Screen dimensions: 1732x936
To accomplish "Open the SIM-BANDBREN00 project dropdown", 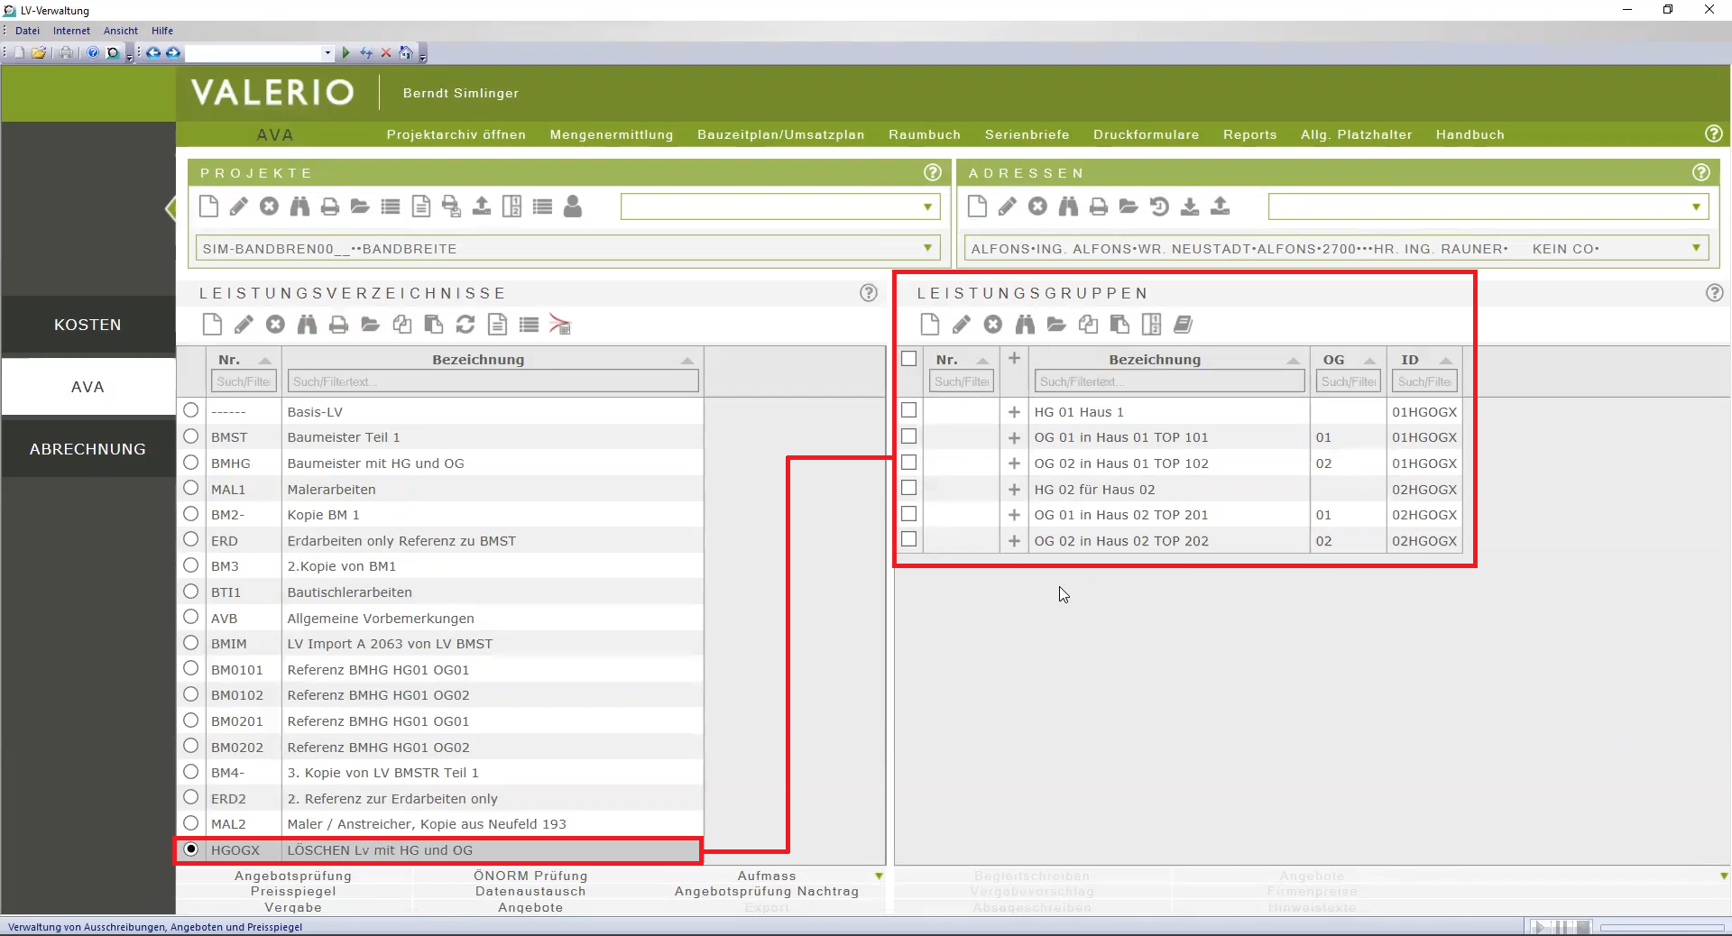I will [927, 248].
